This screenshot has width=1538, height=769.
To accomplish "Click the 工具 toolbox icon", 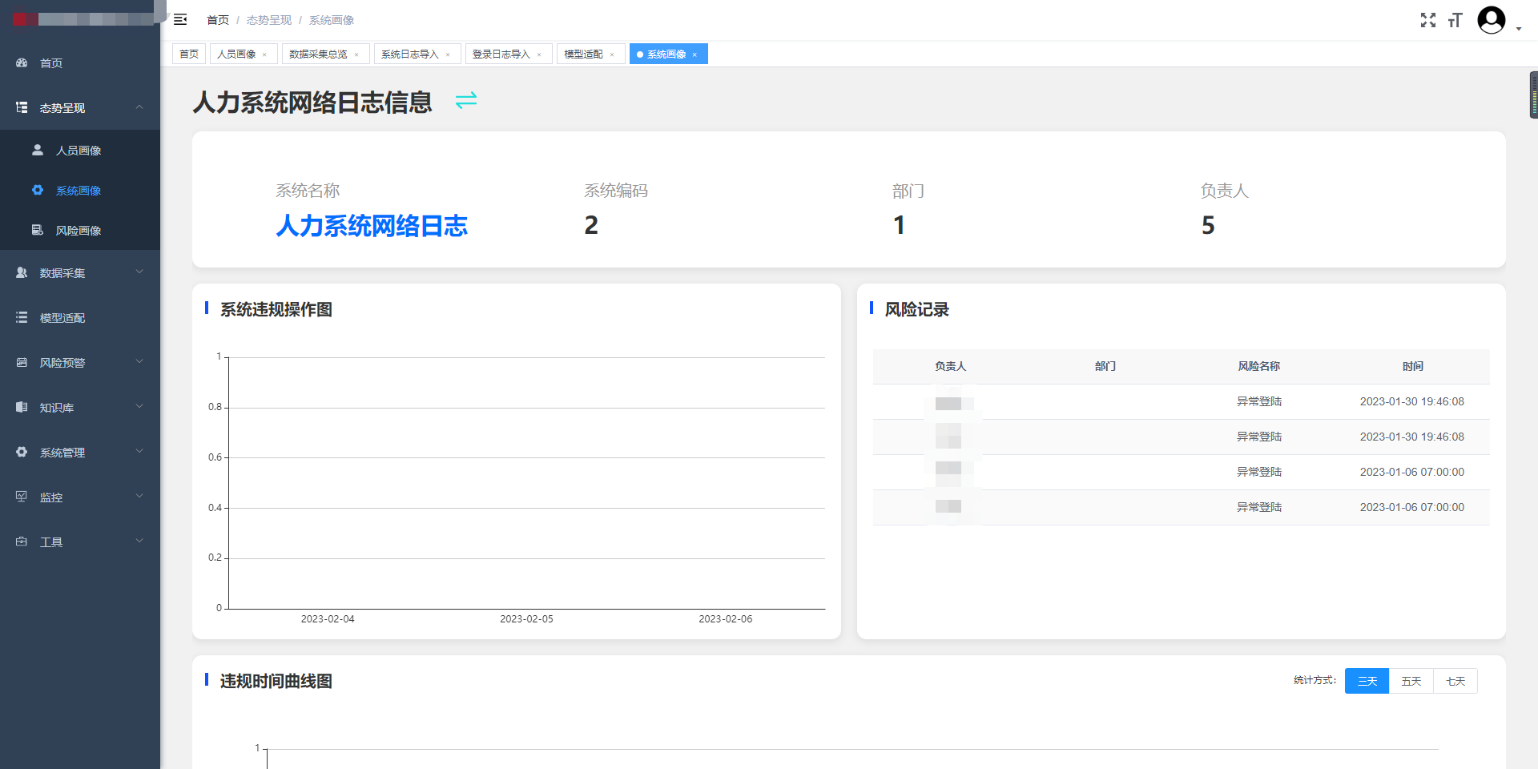I will [x=22, y=542].
